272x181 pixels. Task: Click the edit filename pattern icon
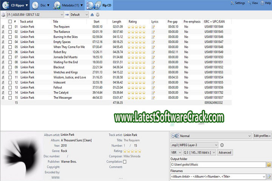[269, 176]
